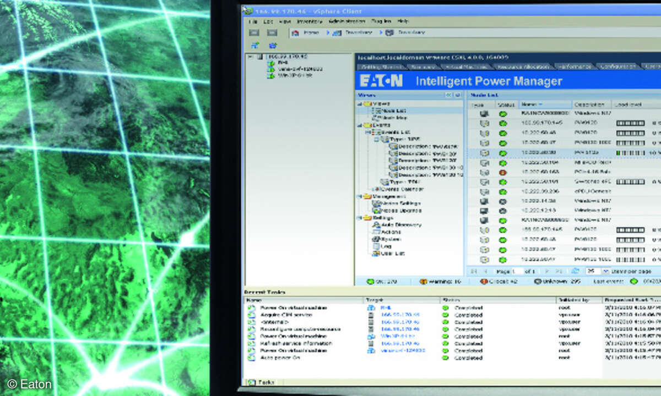The image size is (661, 396).
Task: Collapse the 166.99.170.46 host in the inventory tree
Action: [x=251, y=56]
